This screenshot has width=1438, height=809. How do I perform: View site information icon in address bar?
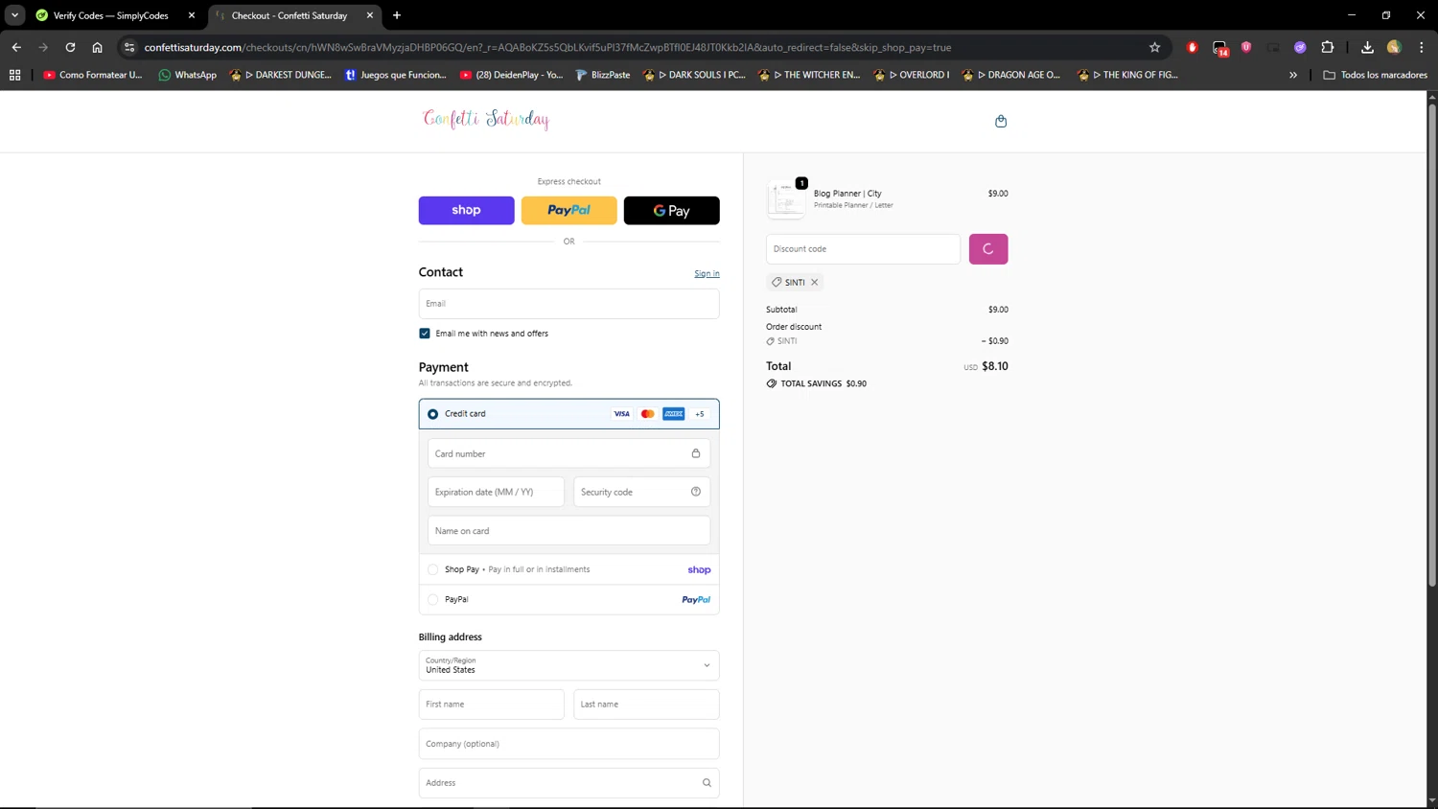(x=129, y=47)
